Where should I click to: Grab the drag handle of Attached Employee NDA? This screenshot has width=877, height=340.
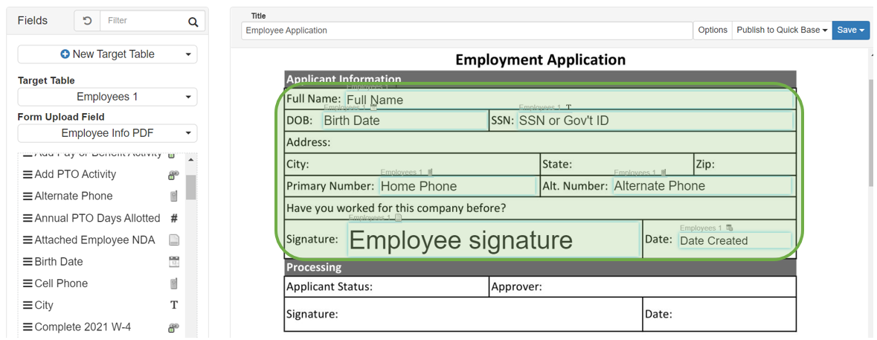point(28,240)
